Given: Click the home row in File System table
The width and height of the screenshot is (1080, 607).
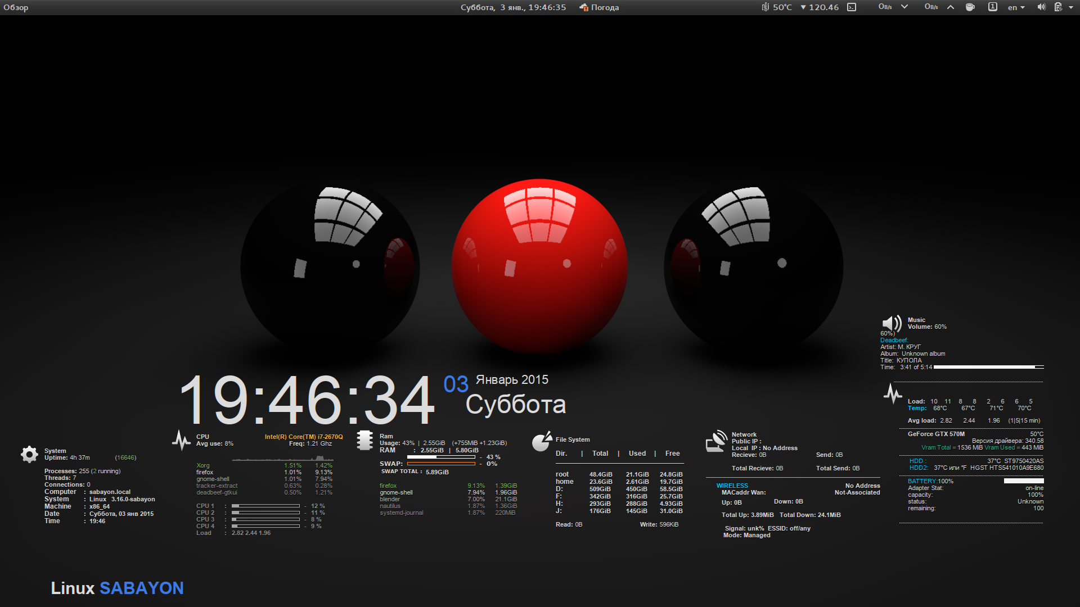Looking at the screenshot, I should click(619, 482).
